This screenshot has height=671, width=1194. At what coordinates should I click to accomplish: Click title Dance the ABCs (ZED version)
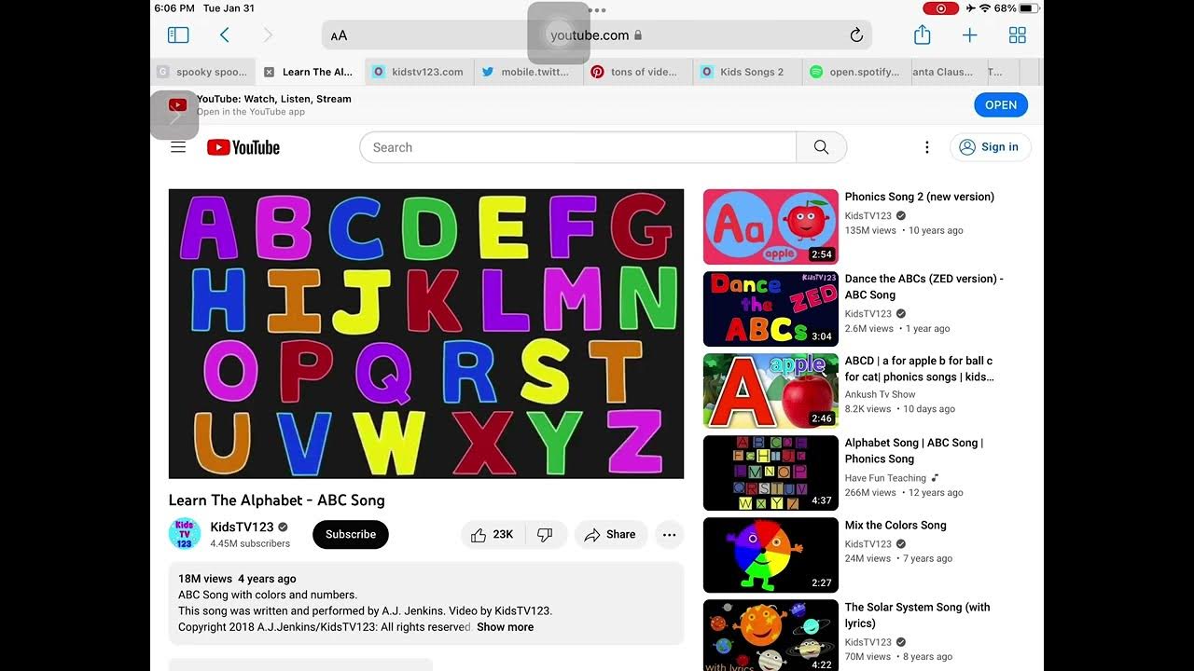click(924, 287)
